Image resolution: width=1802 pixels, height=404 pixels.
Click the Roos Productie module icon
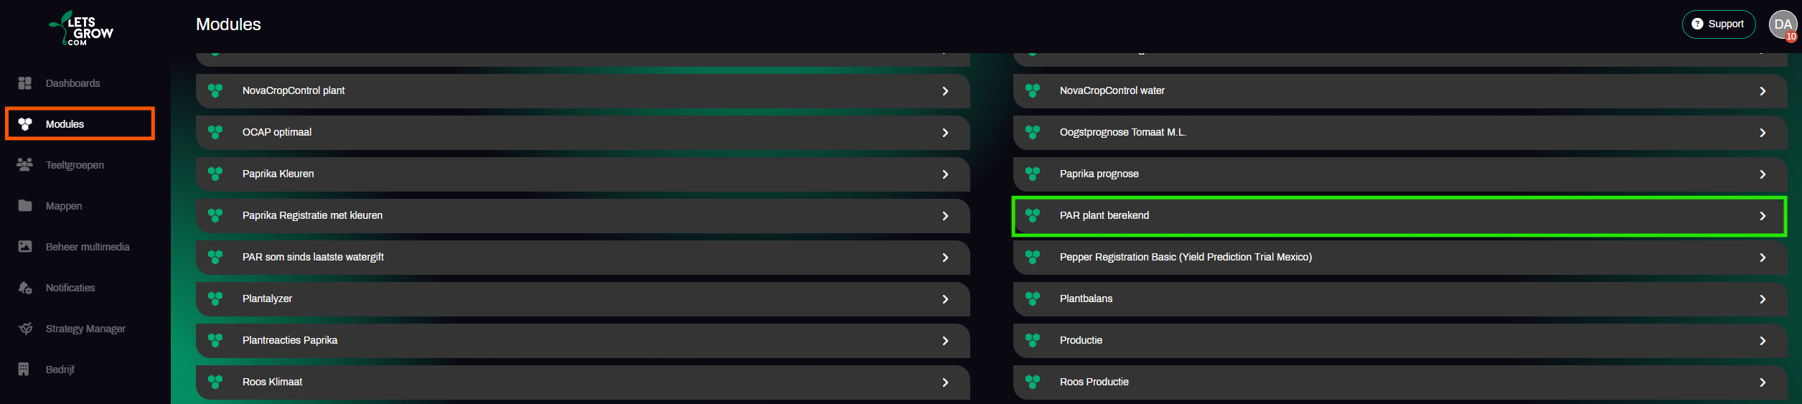click(x=1033, y=382)
